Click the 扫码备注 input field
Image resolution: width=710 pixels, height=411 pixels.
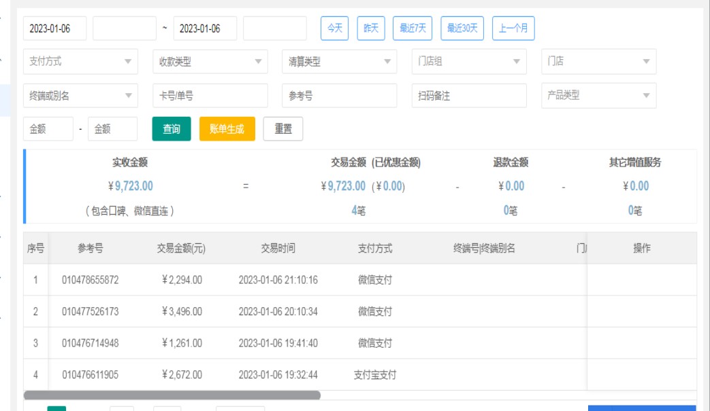coord(469,96)
